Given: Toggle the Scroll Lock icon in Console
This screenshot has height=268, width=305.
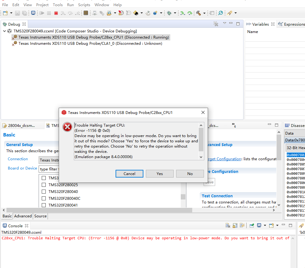Looking at the screenshot, I should tap(235, 225).
